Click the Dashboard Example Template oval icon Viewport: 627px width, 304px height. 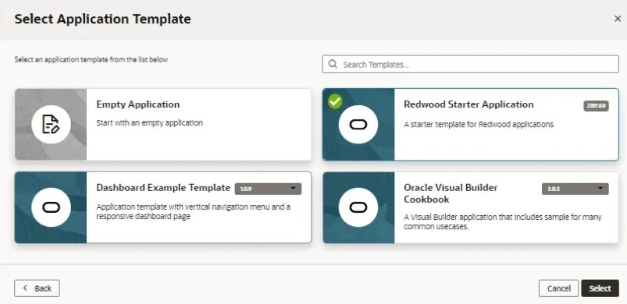pos(51,207)
